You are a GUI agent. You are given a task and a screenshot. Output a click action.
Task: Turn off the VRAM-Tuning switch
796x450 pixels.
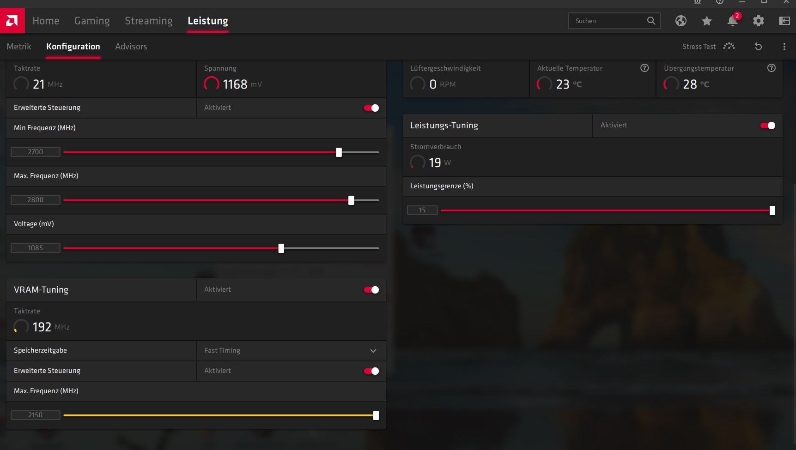tap(371, 290)
